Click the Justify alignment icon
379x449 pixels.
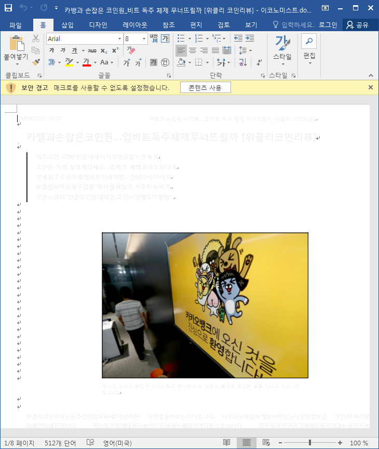(215, 51)
